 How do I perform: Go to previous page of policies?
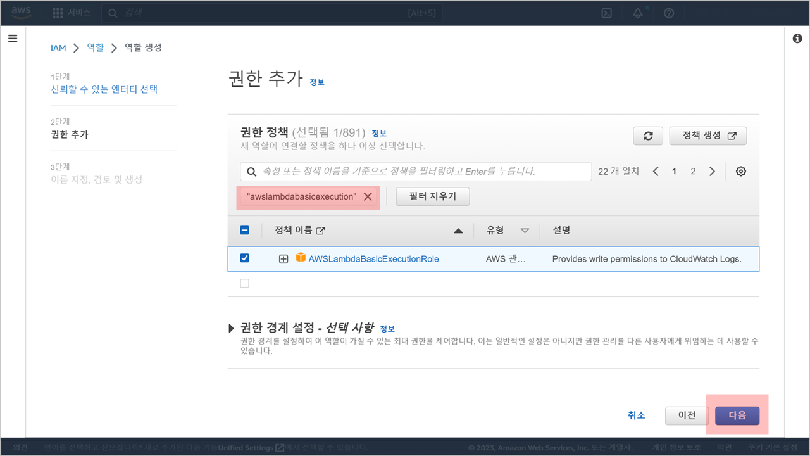(656, 172)
